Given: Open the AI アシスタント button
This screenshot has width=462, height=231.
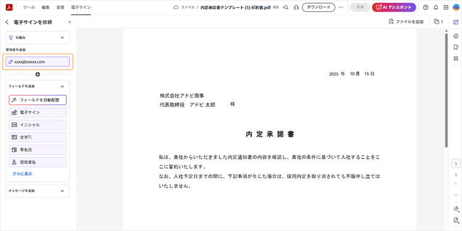Looking at the screenshot, I should [x=394, y=7].
